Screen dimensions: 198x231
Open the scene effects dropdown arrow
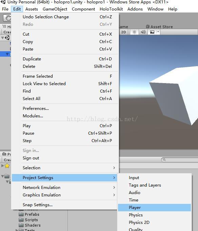pos(158,32)
